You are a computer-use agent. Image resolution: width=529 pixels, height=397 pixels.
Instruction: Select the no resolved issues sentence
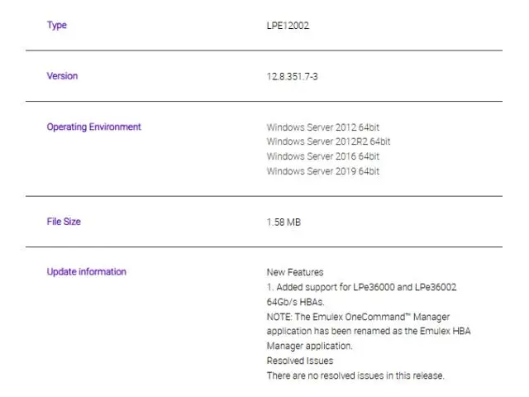tap(355, 376)
